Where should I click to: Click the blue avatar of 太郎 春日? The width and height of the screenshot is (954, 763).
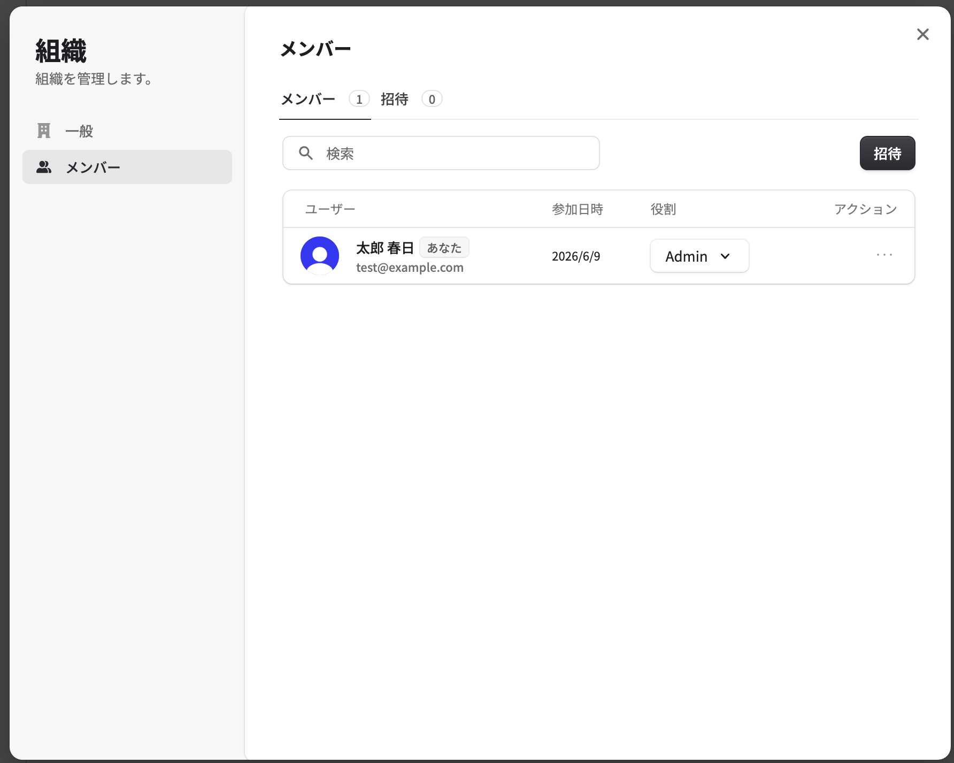[320, 256]
